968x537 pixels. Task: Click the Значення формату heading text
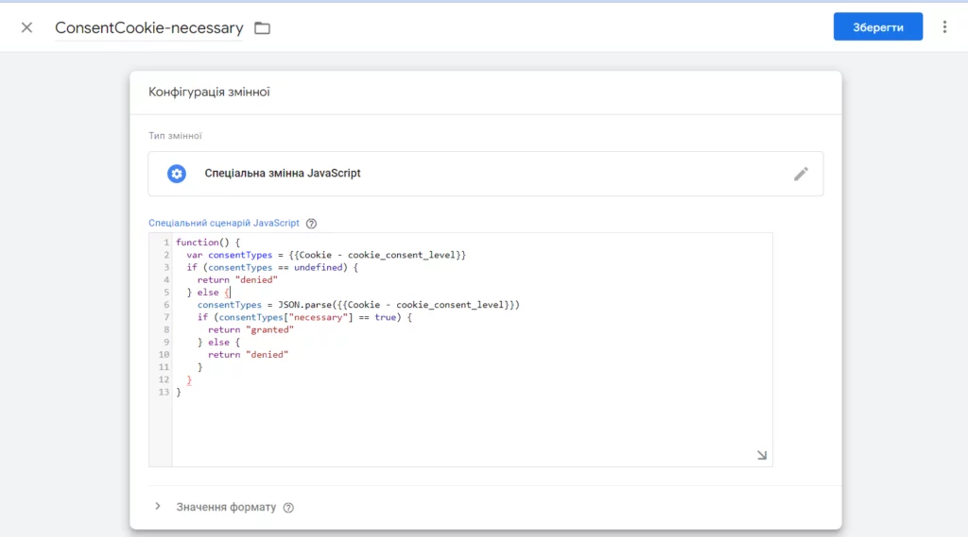[x=226, y=507]
